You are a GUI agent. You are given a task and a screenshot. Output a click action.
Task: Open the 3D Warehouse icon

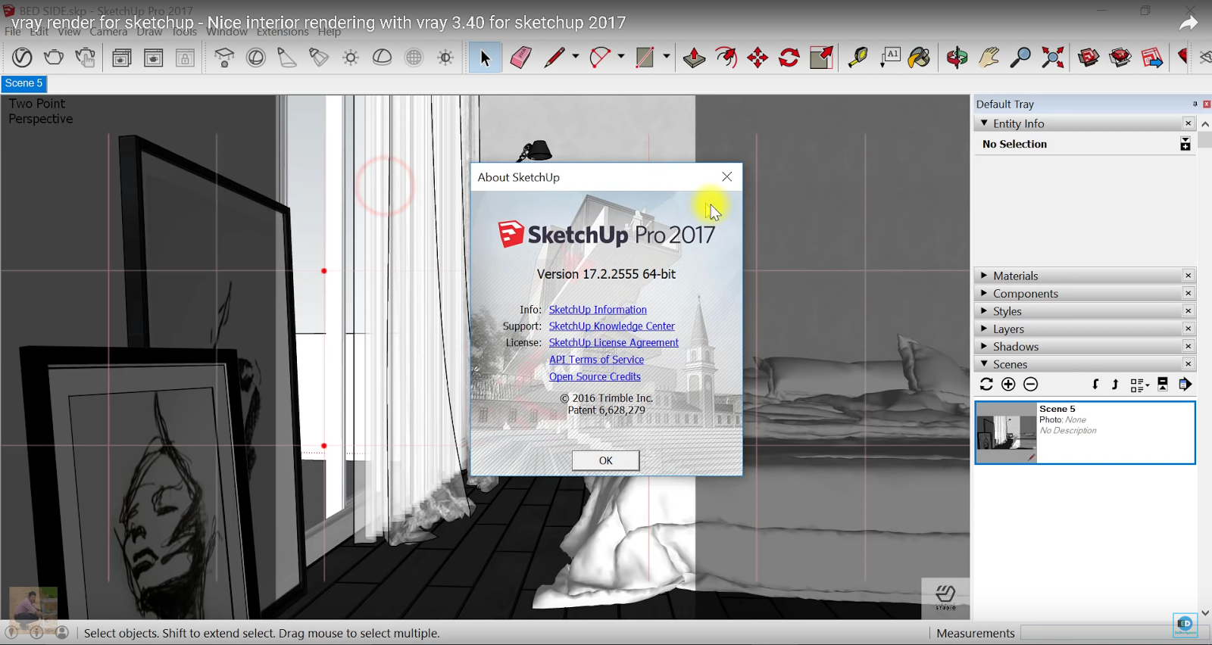pyautogui.click(x=1089, y=58)
